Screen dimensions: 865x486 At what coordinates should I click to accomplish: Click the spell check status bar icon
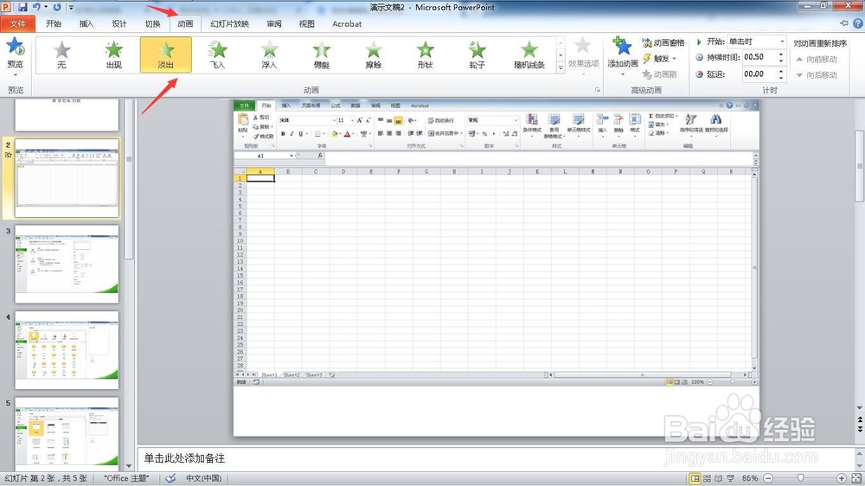pyautogui.click(x=171, y=478)
